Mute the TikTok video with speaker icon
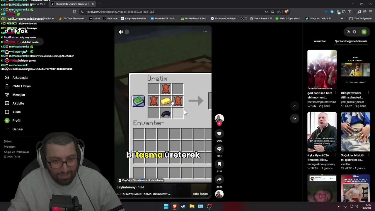The width and height of the screenshot is (375, 211). click(x=121, y=32)
